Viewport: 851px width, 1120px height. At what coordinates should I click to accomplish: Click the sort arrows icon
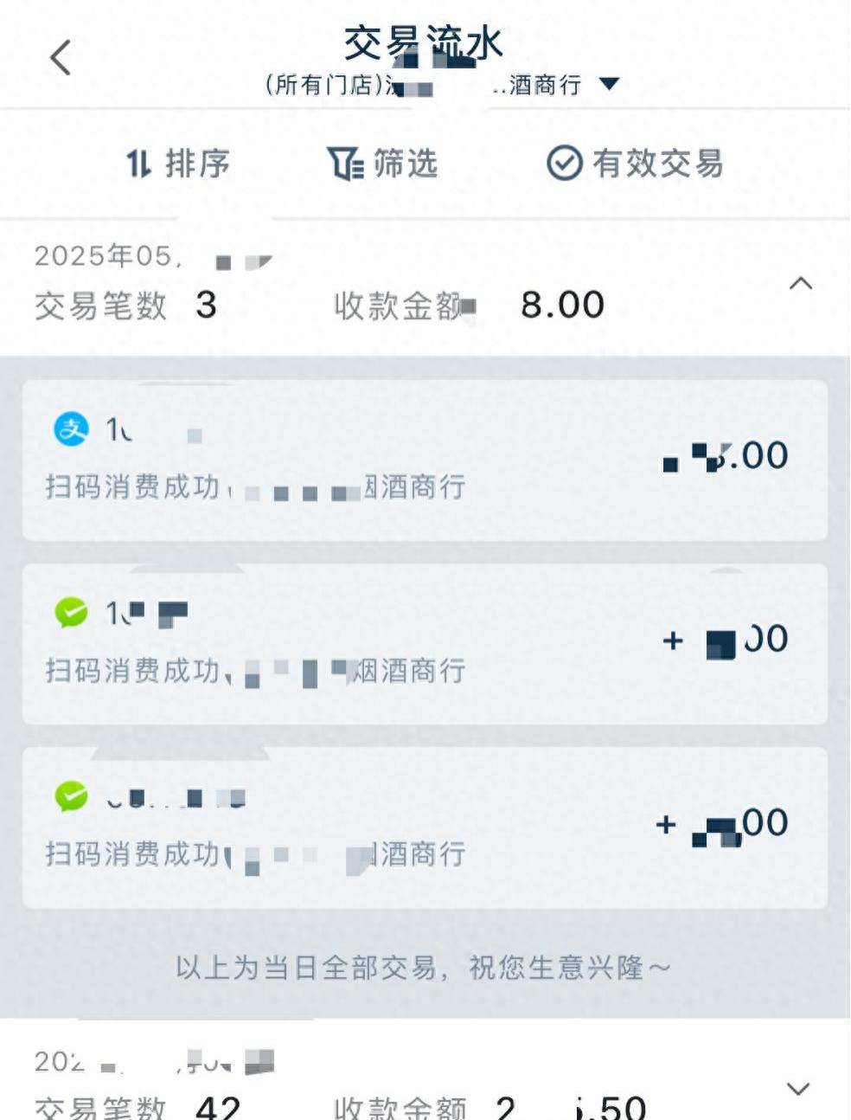pos(138,163)
